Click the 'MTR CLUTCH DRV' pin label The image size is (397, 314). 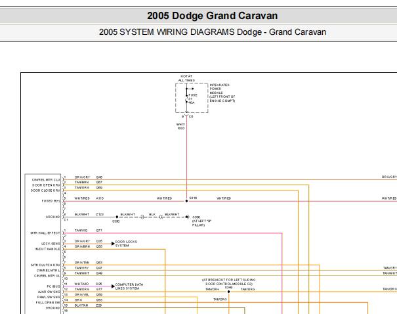click(x=45, y=265)
